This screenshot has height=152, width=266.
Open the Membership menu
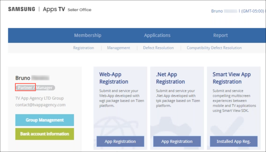tap(87, 35)
